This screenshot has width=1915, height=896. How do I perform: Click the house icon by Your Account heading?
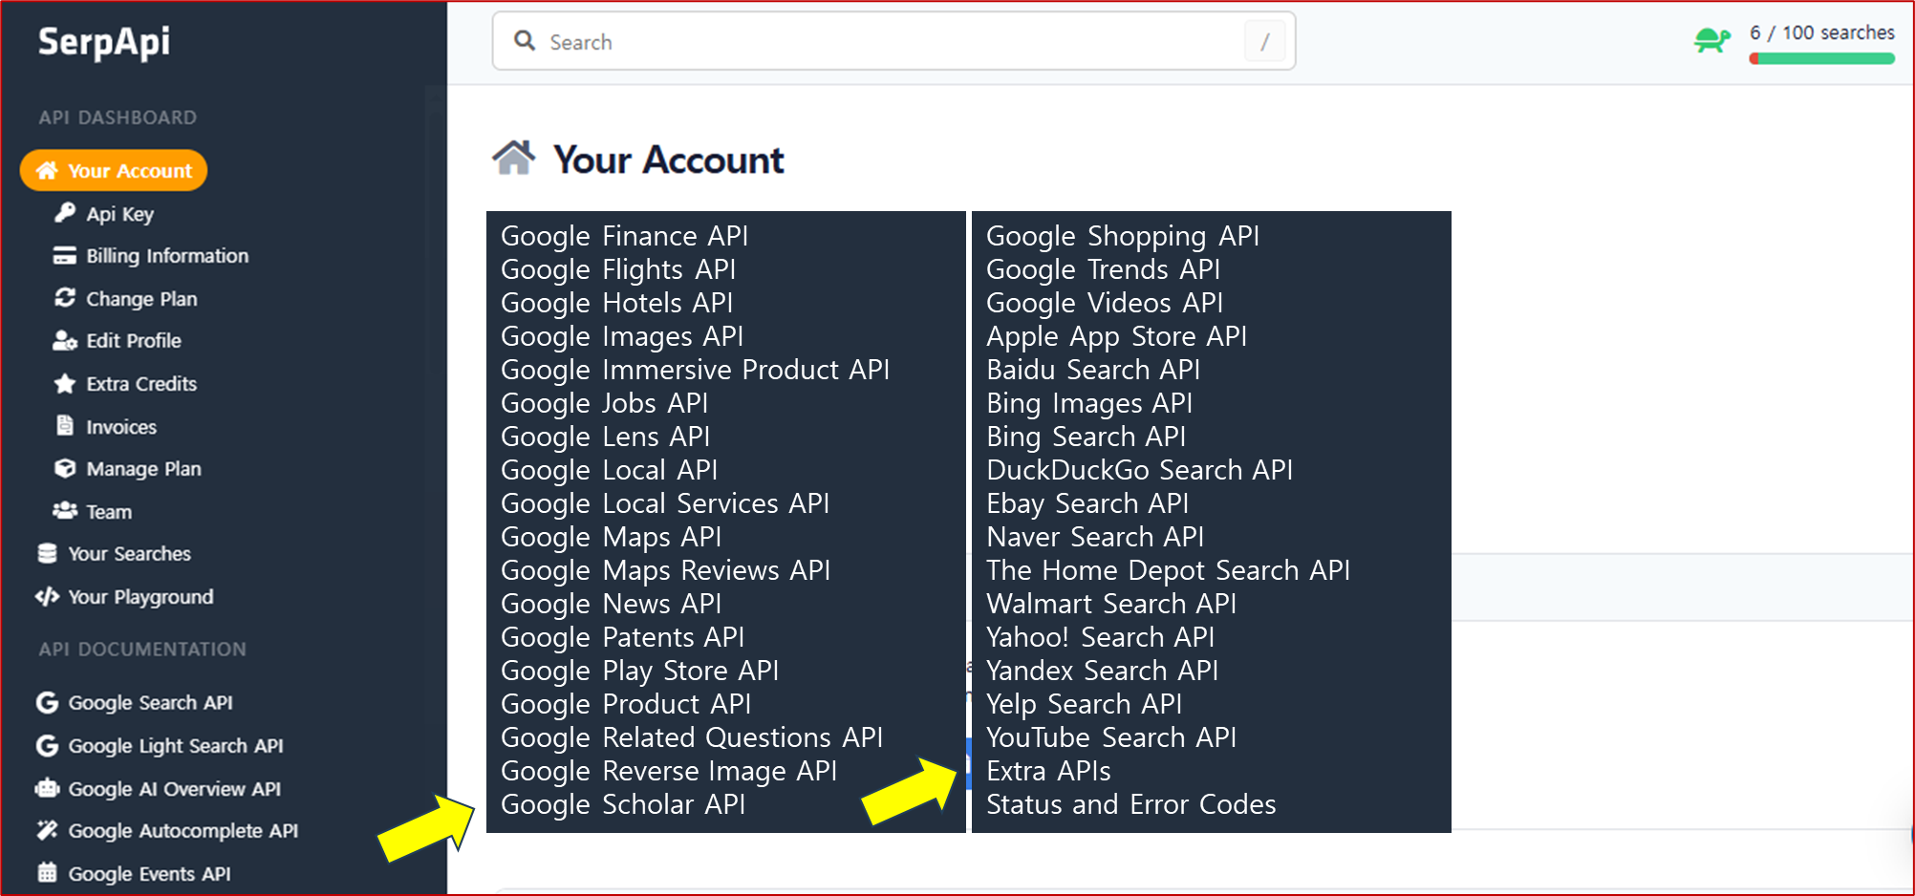(x=514, y=158)
